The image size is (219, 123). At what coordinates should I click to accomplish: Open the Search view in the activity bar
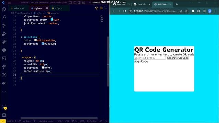[4, 17]
